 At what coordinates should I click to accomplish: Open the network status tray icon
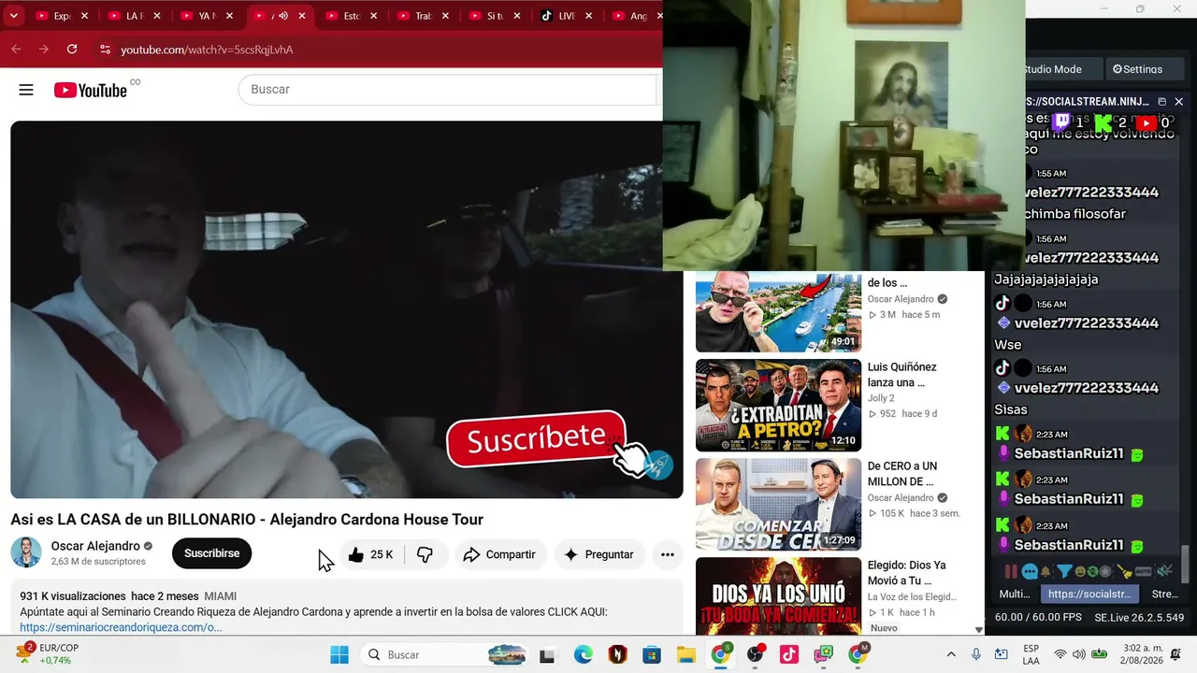1060,654
